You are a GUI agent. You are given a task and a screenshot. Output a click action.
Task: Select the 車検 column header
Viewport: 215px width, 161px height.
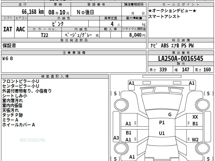pyautogui.click(x=58, y=5)
